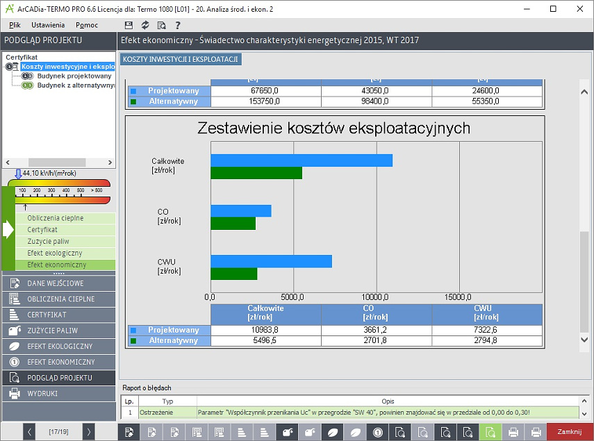Go to EFEKT EKOLOGICZNY sidebar section
Viewport: 594px width, 441px height.
(59, 347)
